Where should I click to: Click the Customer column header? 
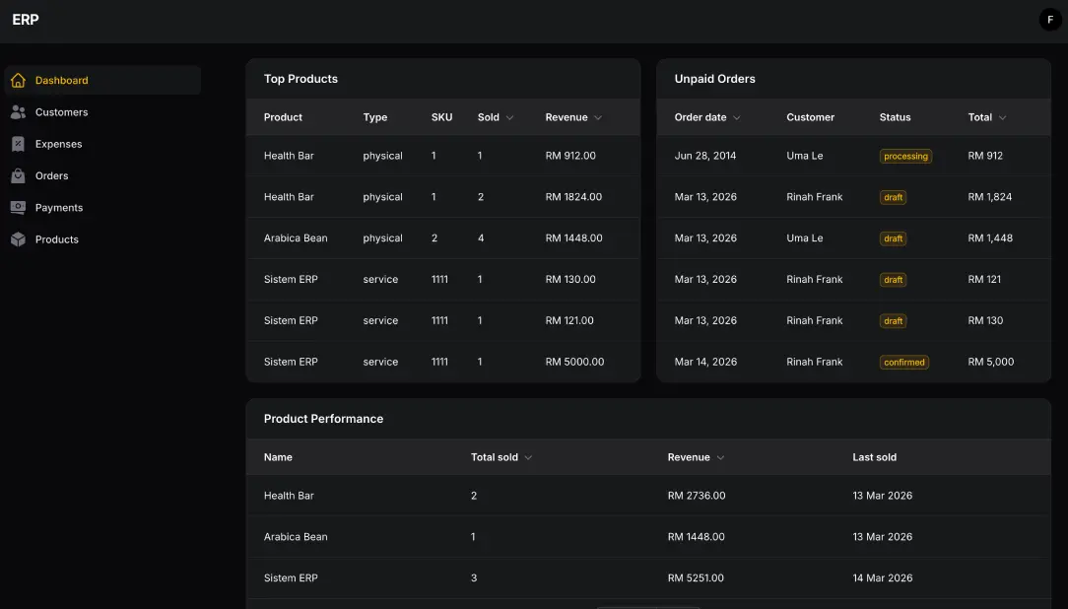click(810, 117)
